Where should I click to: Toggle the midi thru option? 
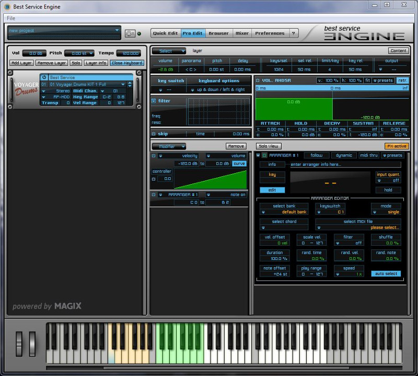point(369,155)
